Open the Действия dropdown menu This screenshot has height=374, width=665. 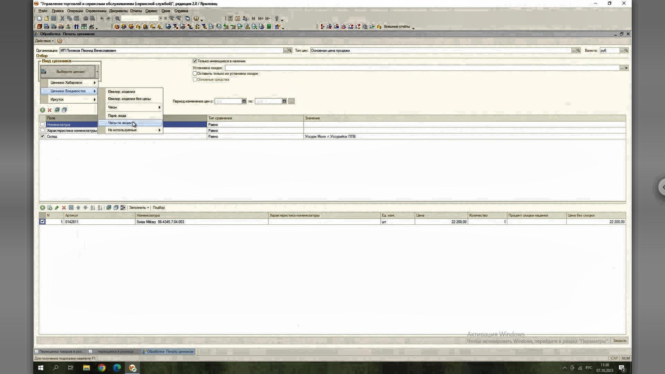44,41
